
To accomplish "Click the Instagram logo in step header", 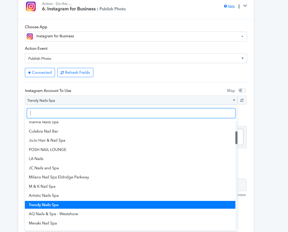I will click(x=31, y=6).
